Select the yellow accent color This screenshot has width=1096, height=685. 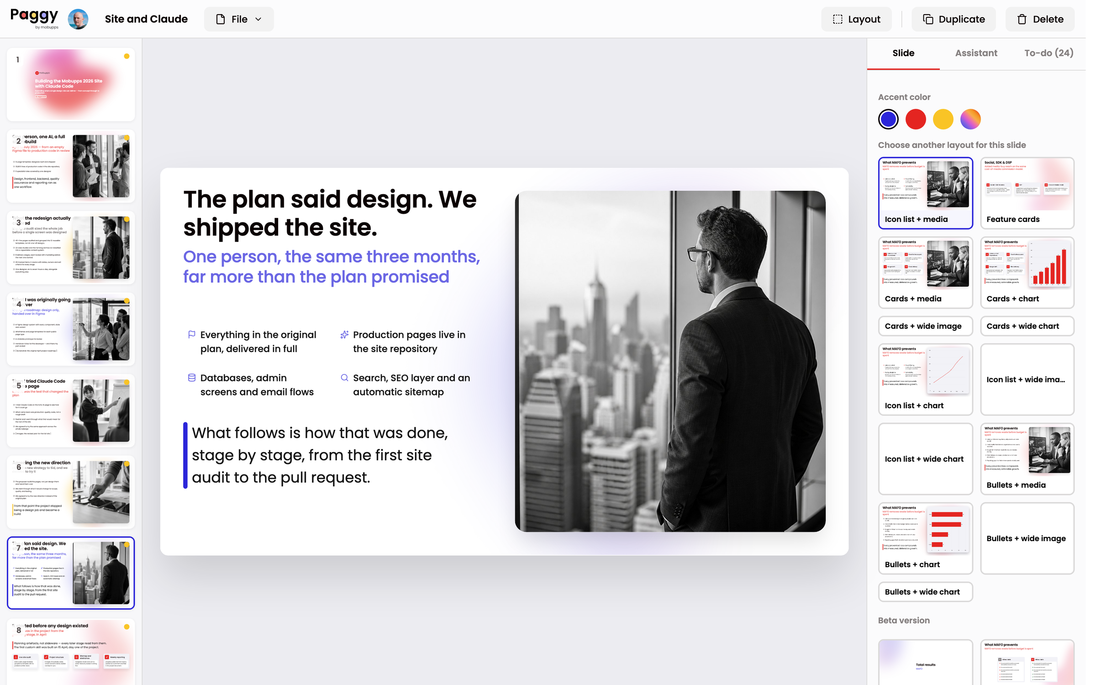(x=943, y=119)
